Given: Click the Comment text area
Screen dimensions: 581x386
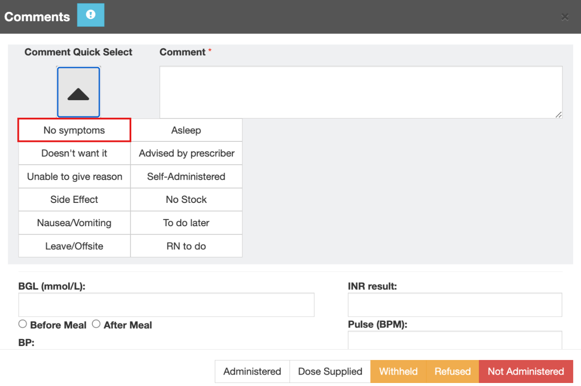Looking at the screenshot, I should coord(361,92).
